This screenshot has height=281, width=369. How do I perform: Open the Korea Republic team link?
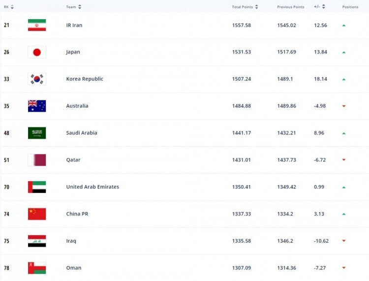tap(85, 79)
